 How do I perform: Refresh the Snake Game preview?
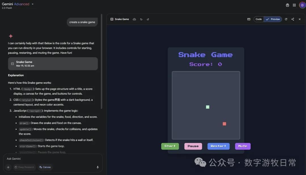pyautogui.click(x=286, y=19)
